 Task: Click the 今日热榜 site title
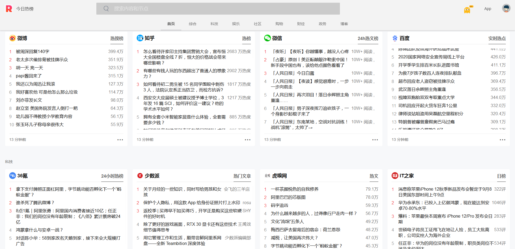click(25, 9)
